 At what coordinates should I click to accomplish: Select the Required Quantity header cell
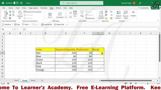tap(66, 49)
